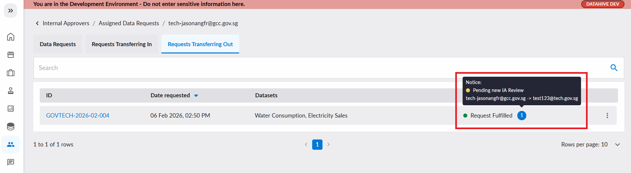This screenshot has height=173, width=631.
Task: Navigate to Internal Approvers breadcrumb
Action: coord(66,23)
